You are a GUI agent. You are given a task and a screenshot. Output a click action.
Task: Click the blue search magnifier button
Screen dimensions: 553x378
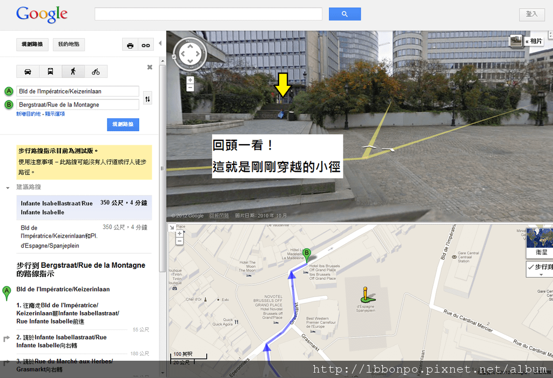click(x=345, y=14)
